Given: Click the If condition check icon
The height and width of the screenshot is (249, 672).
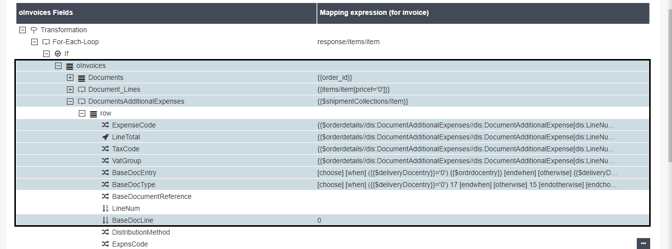Looking at the screenshot, I should tap(58, 54).
